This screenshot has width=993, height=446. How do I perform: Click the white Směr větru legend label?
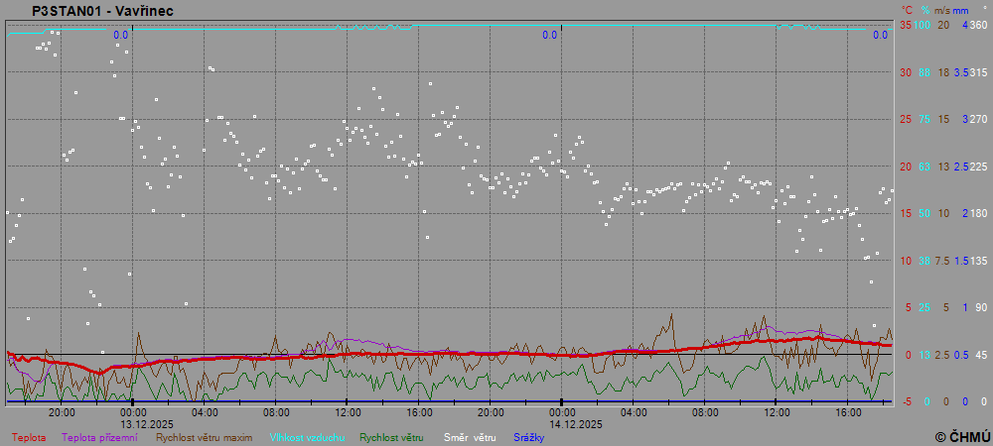pos(470,437)
